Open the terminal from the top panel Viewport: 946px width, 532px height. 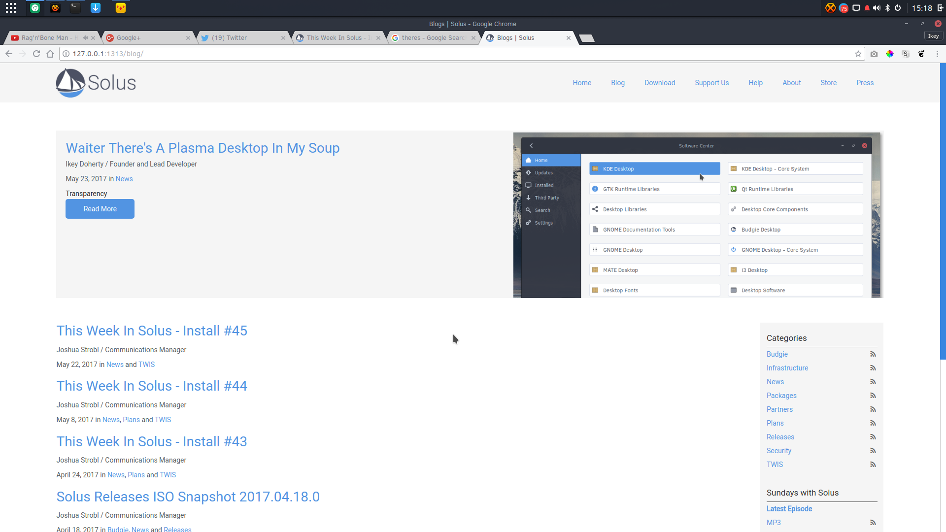pos(75,8)
